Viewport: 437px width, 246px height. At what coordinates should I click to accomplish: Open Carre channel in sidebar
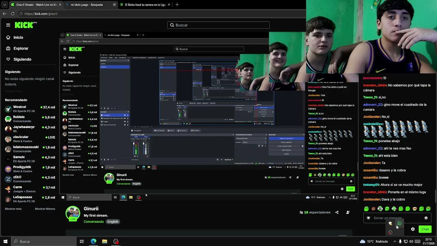30,189
